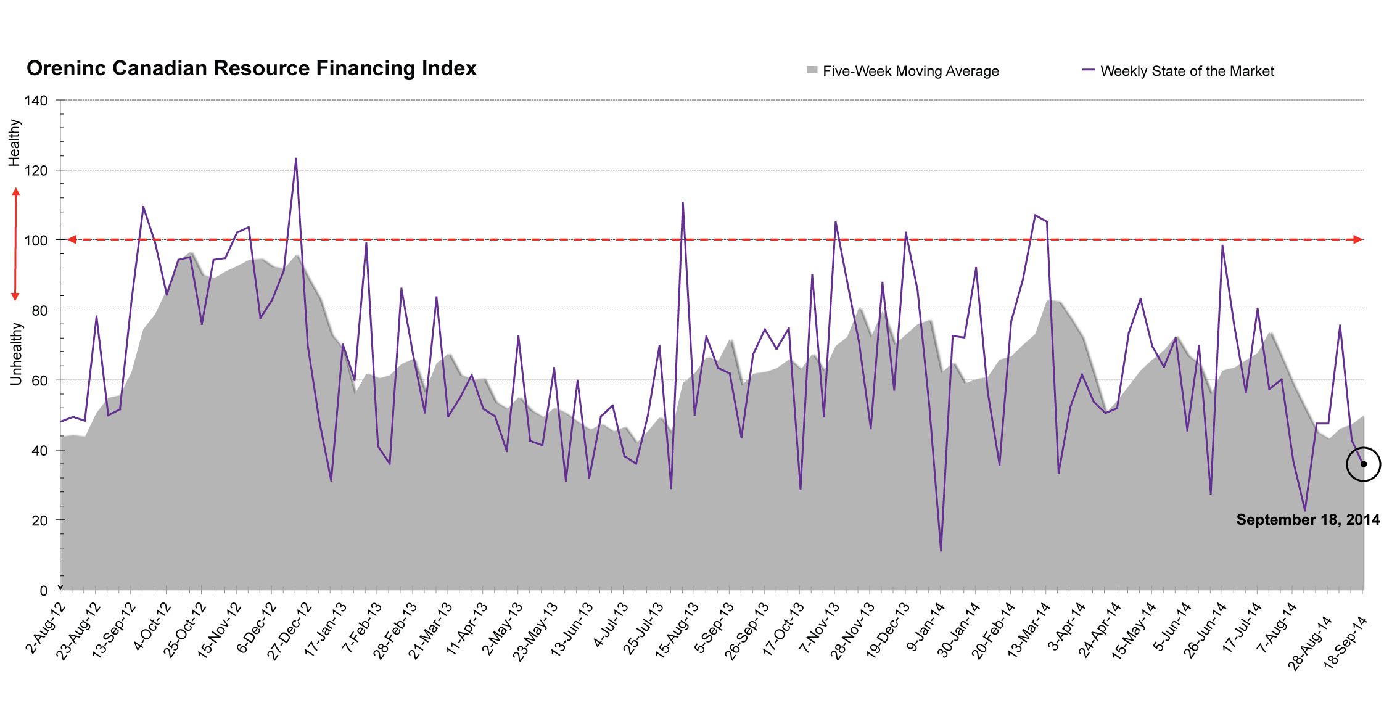Click the gray Five-Week Moving Average legend swatch

[812, 70]
